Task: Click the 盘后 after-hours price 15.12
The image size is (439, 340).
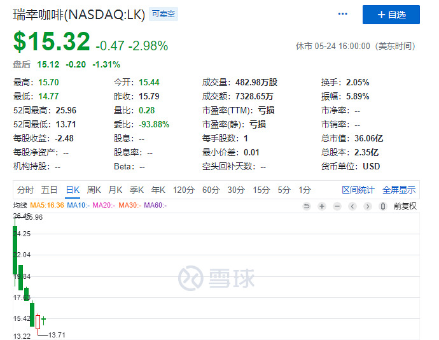Action: (x=48, y=64)
